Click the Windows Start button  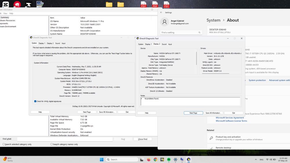click(x=101, y=160)
